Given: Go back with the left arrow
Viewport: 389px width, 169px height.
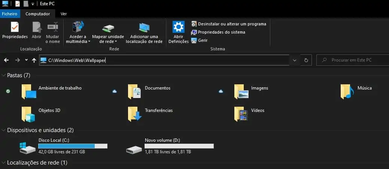Looking at the screenshot, I should pyautogui.click(x=6, y=60).
